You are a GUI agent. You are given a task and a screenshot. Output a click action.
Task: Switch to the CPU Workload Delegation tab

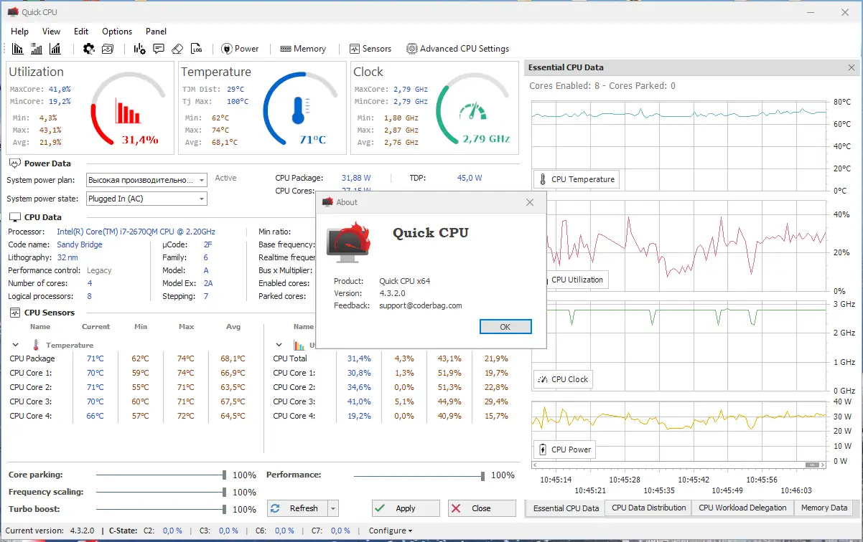743,508
